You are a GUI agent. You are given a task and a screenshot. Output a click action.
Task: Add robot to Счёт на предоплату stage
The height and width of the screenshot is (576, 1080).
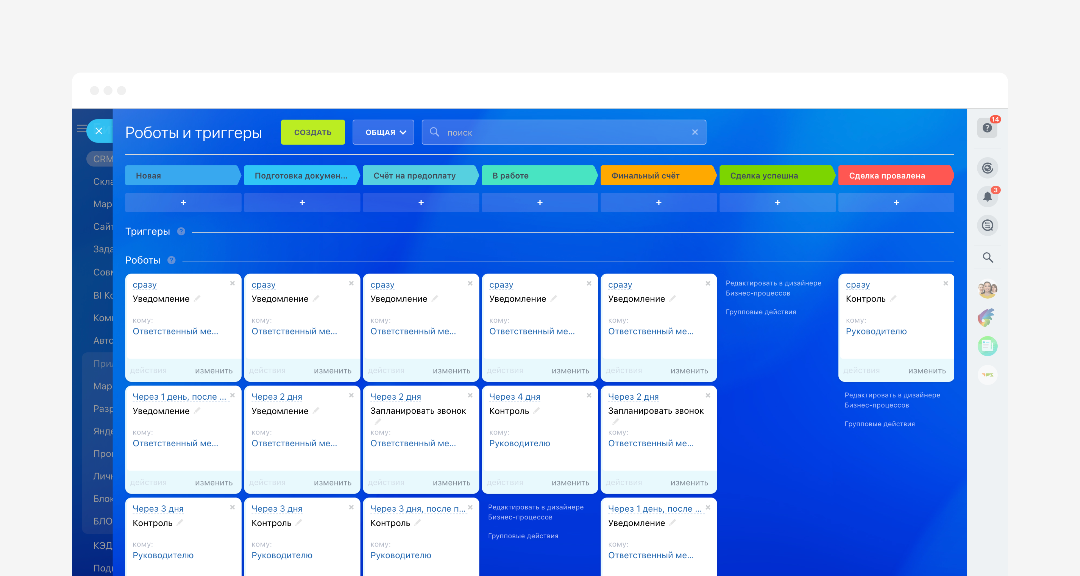pos(421,202)
